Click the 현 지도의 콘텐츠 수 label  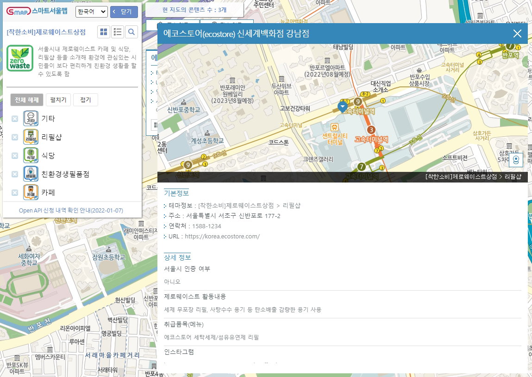[x=194, y=10]
